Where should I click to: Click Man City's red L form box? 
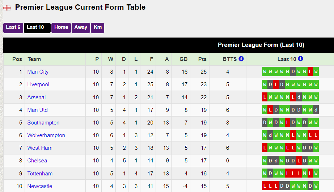tap(310, 72)
